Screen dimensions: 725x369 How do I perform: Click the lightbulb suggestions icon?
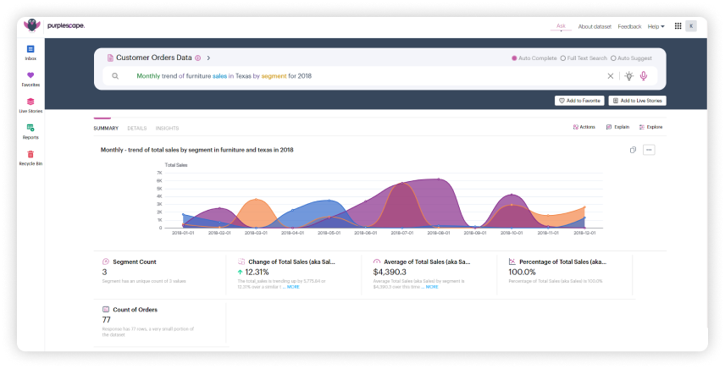[628, 76]
